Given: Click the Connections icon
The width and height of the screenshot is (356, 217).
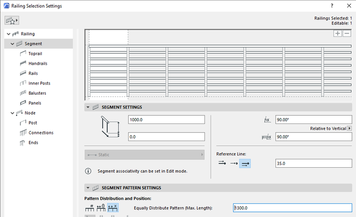Looking at the screenshot, I should click(23, 133).
